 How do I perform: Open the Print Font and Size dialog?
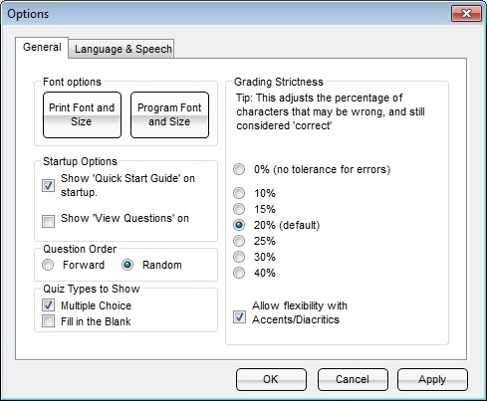(x=82, y=114)
